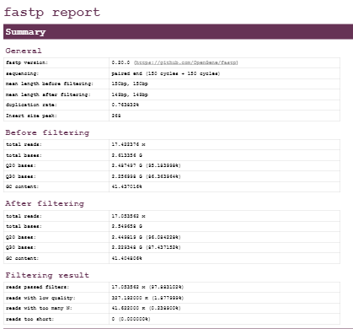353x329 pixels.
Task: Click the reads with too many N value
Action: 146,308
